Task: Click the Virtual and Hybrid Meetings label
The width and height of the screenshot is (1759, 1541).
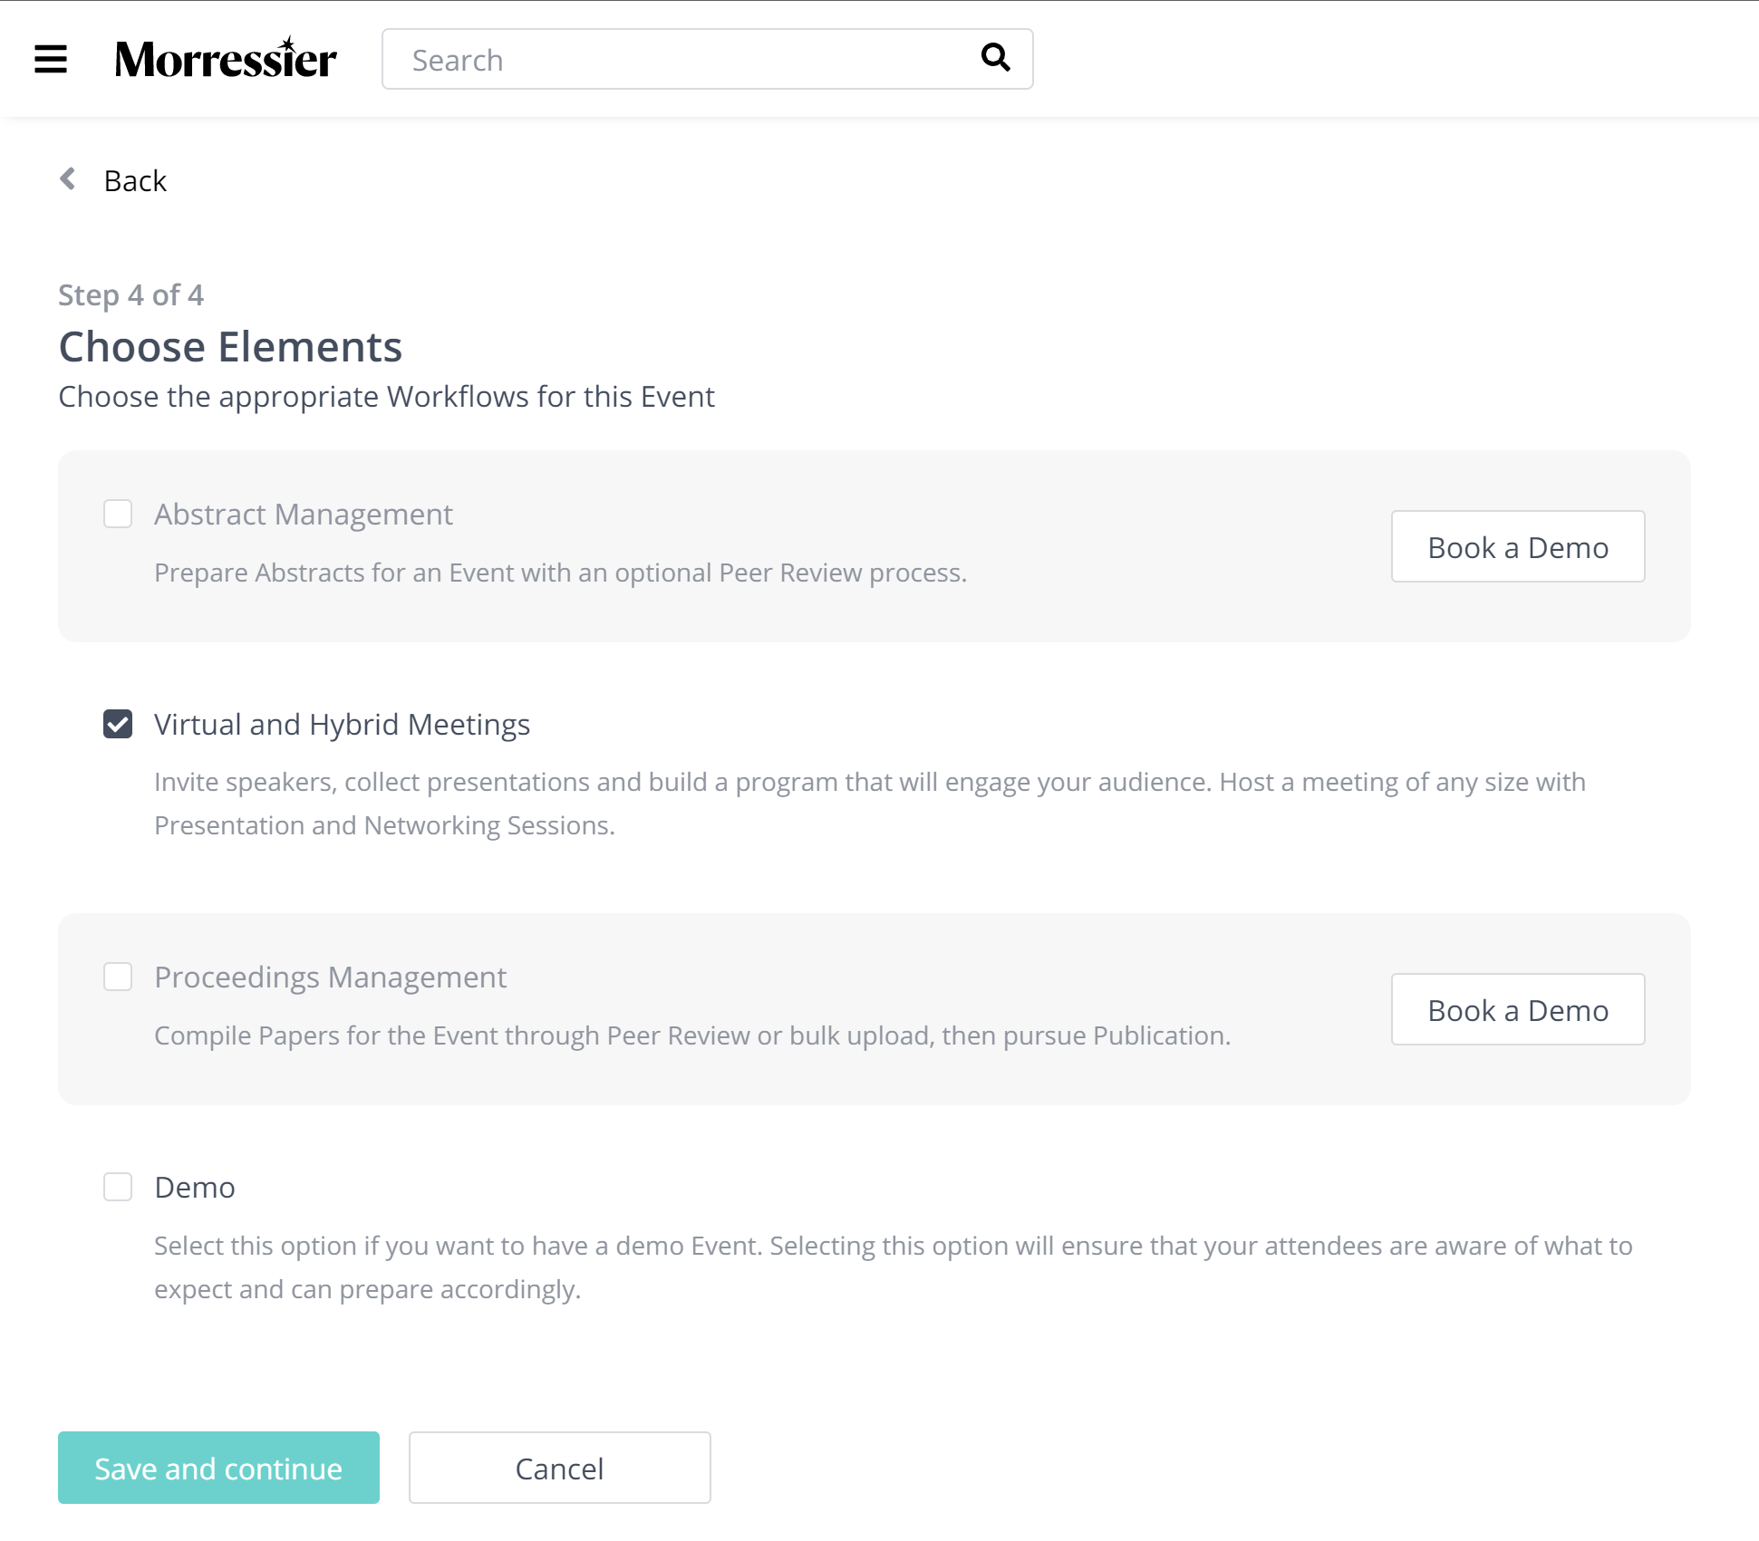Action: pyautogui.click(x=342, y=725)
